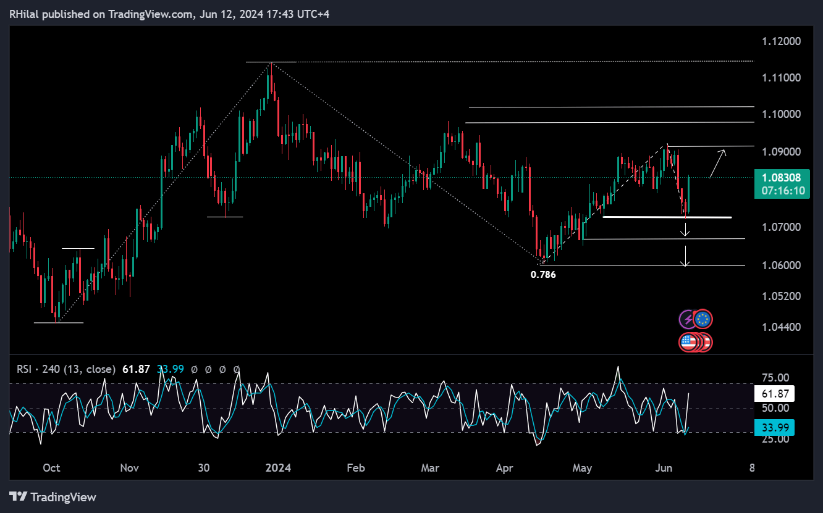Click the Jun label on time axis
Screen dimensions: 823x513
[x=663, y=468]
